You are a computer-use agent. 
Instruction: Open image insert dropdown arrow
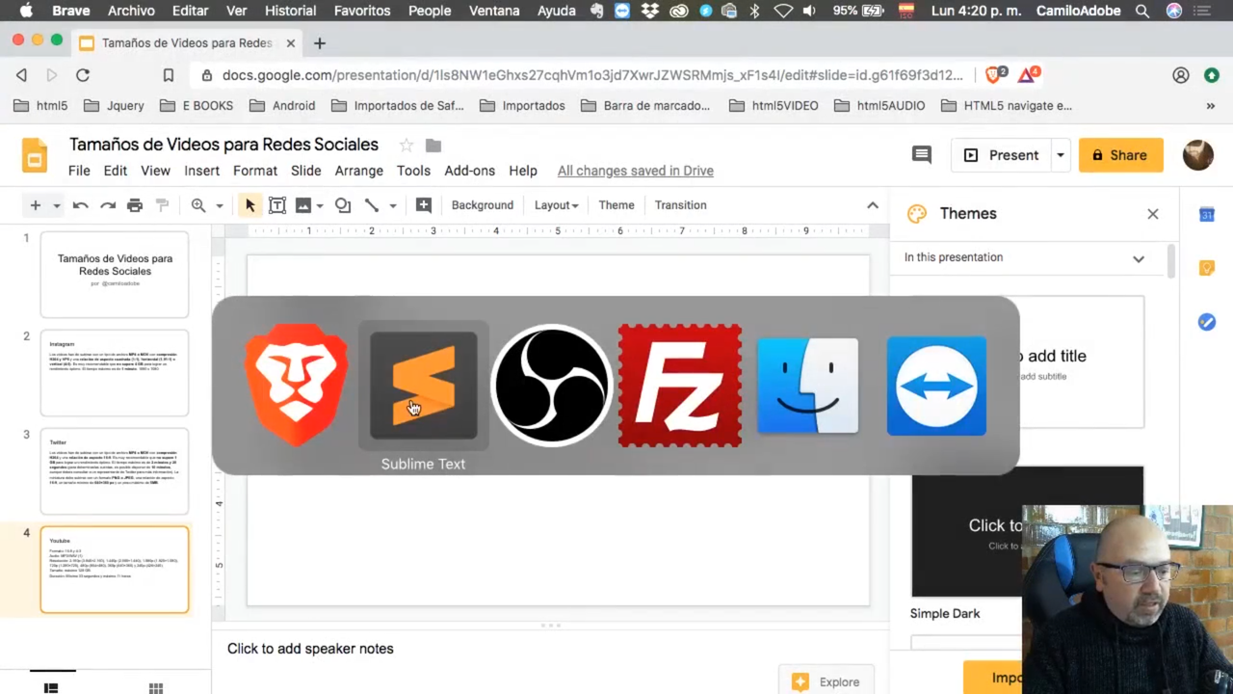(320, 205)
